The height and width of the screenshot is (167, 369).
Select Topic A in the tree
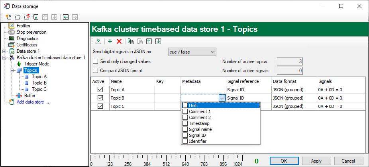39,77
